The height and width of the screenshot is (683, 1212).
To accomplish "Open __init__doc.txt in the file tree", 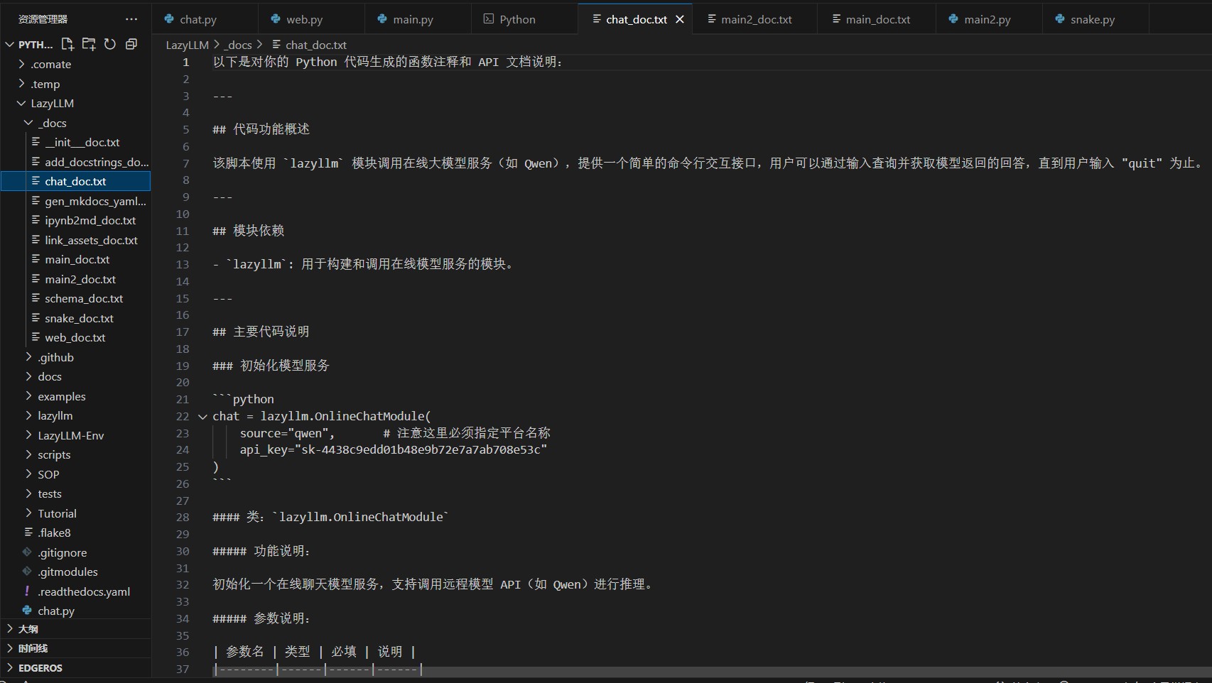I will tap(75, 142).
